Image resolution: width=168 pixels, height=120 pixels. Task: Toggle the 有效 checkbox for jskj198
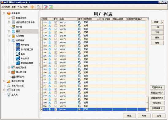56,103
